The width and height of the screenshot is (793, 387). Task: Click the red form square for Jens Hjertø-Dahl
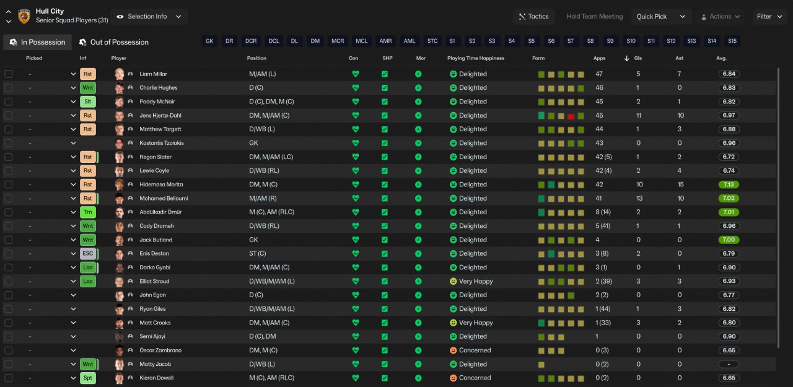click(x=571, y=116)
